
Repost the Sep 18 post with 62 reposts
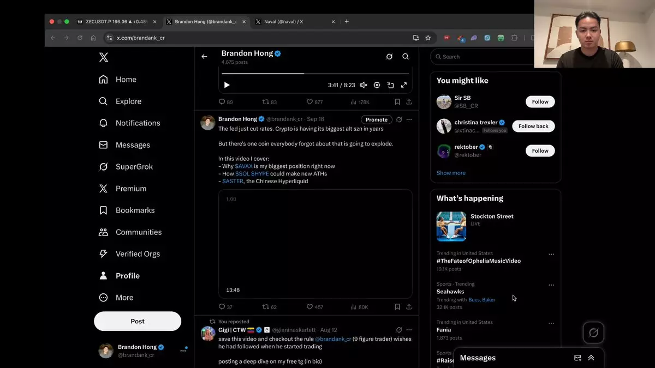[266, 307]
